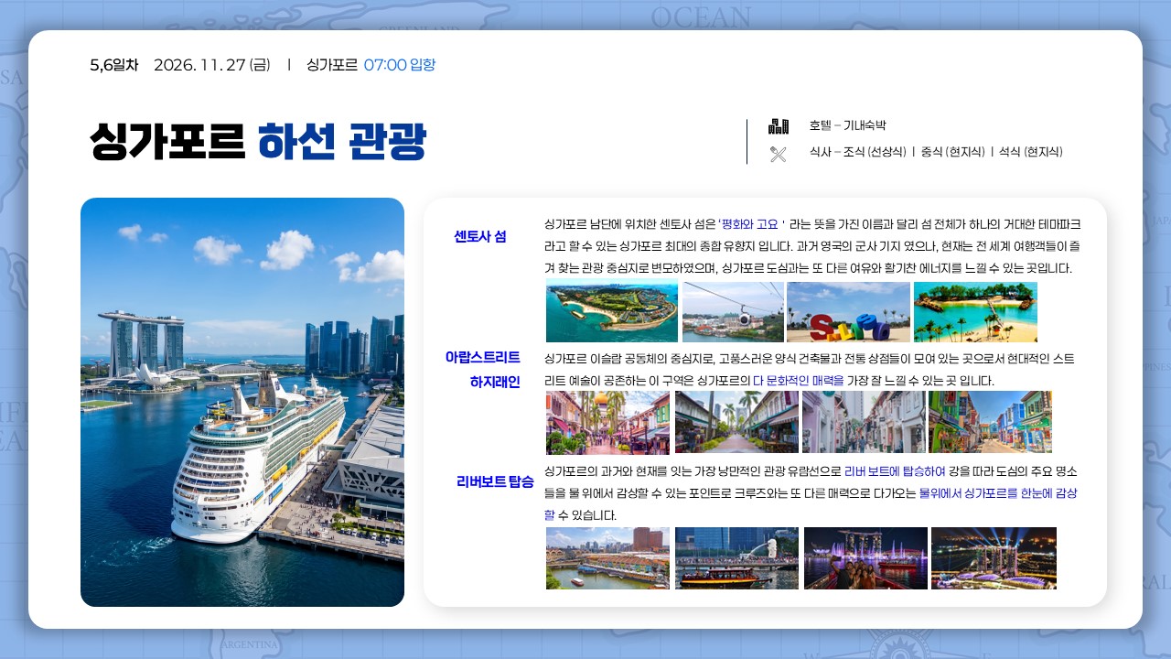The width and height of the screenshot is (1171, 659).
Task: Click the 센토사 섬 heading
Action: (480, 236)
